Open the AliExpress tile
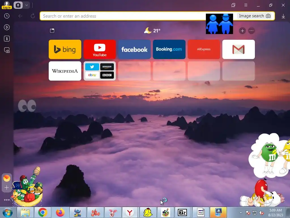 [204, 49]
